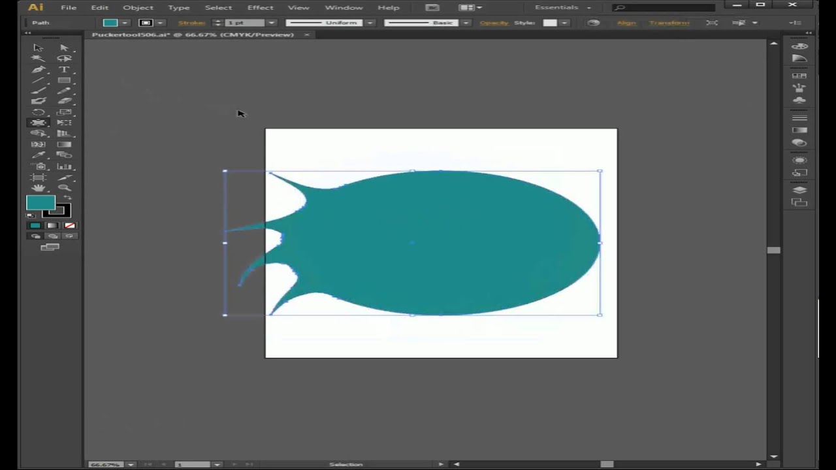Select the Direct Selection tool
This screenshot has height=470, width=836.
(64, 48)
